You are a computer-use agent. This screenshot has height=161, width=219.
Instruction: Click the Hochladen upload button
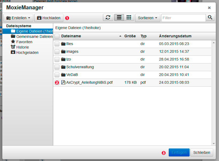[49, 18]
